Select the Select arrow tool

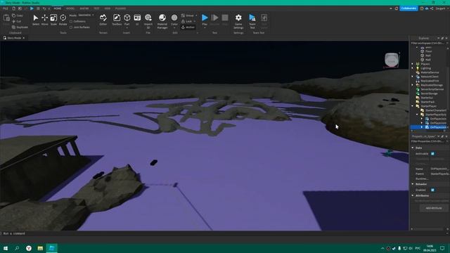(x=36, y=20)
